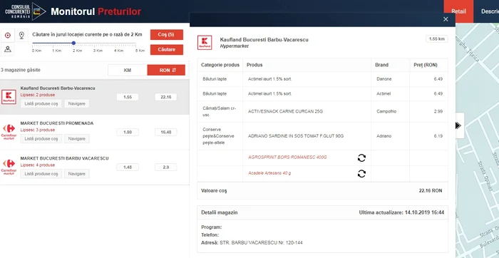Click the Kaufland logo in store list
This screenshot has height=258, width=499.
tap(9, 97)
